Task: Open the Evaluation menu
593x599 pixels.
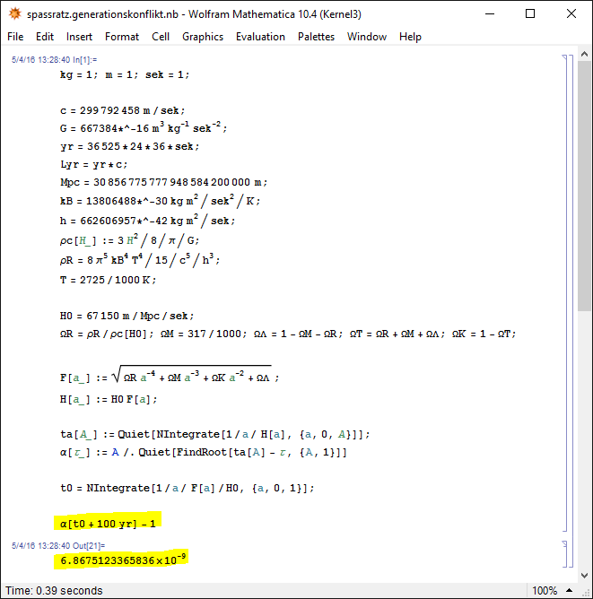Action: [260, 37]
